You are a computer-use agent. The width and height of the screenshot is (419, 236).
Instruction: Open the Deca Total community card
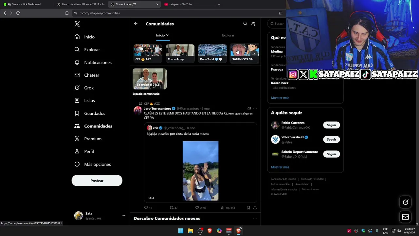coord(212,53)
